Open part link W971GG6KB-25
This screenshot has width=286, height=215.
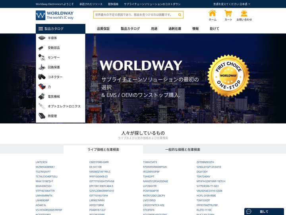pos(99,176)
